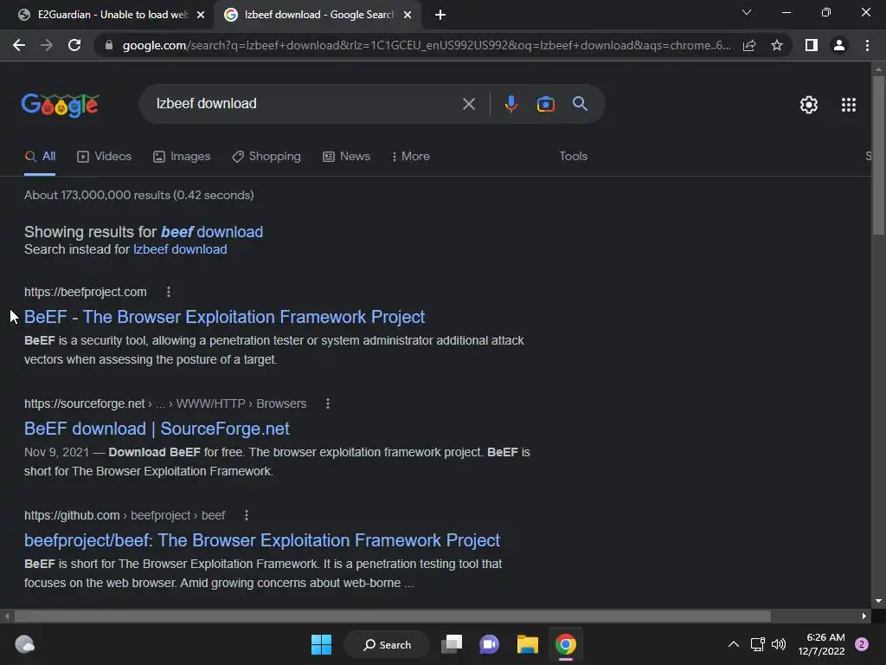Screen dimensions: 886x665
Task: Open the weather widget on the taskbar
Action: [25, 644]
